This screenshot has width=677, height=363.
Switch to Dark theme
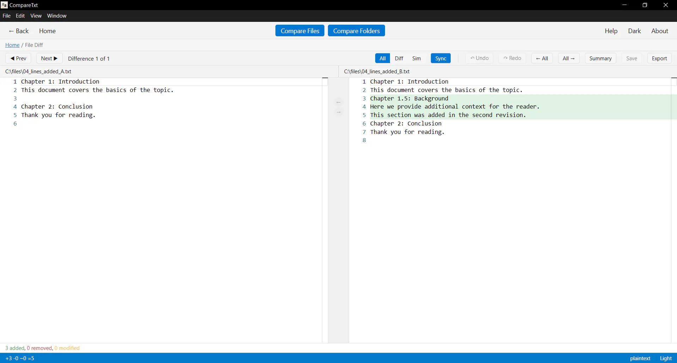pos(634,31)
